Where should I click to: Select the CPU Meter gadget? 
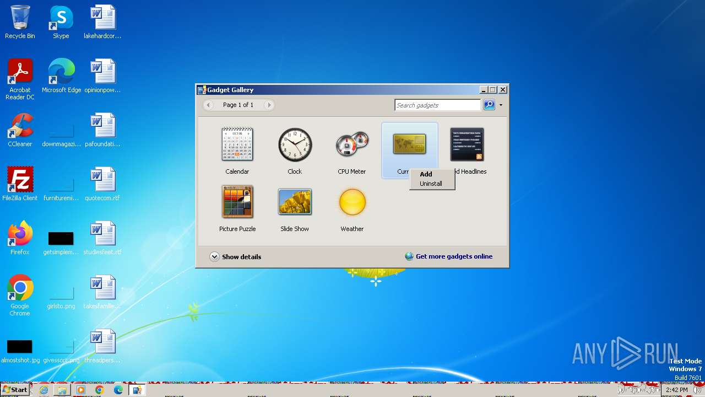coord(352,150)
